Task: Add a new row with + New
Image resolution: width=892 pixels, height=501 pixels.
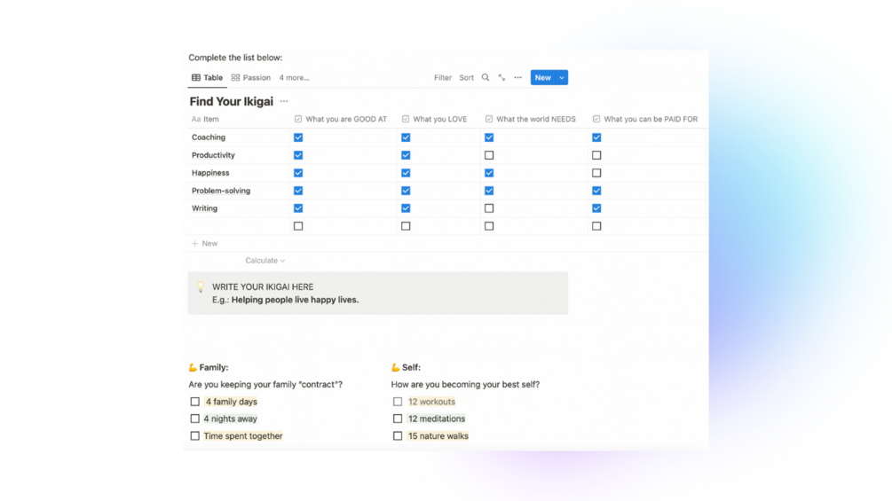Action: pyautogui.click(x=205, y=243)
